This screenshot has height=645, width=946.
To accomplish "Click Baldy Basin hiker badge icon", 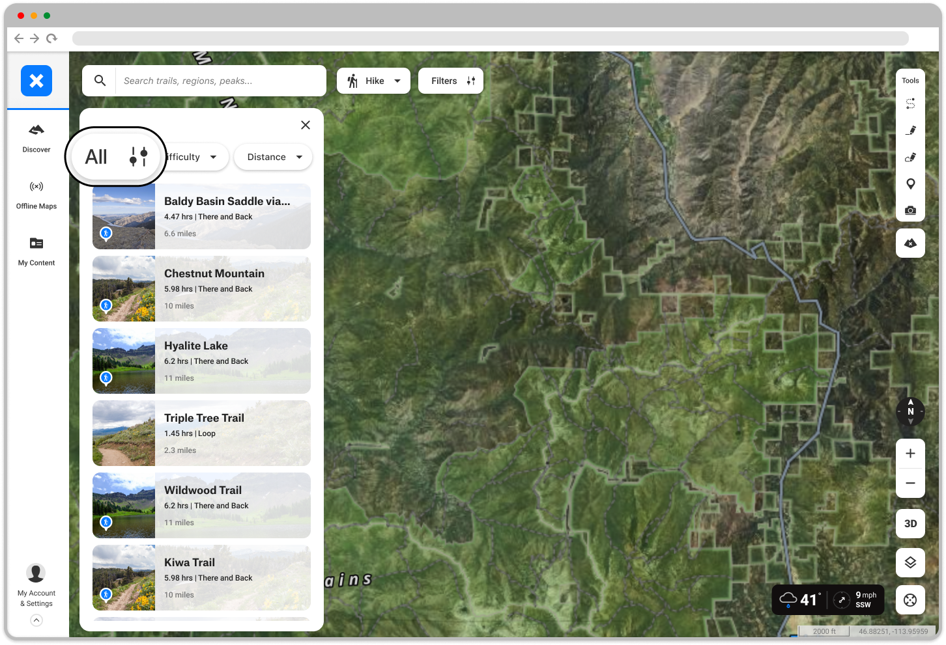I will click(106, 233).
